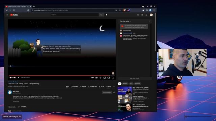Open the Relaxing Jazz Music video title

(140, 97)
